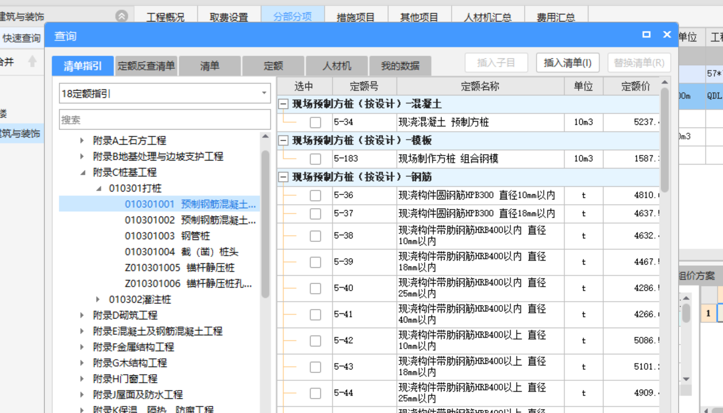Tick the checkbox for quota 5-38
The image size is (723, 413).
point(315,236)
